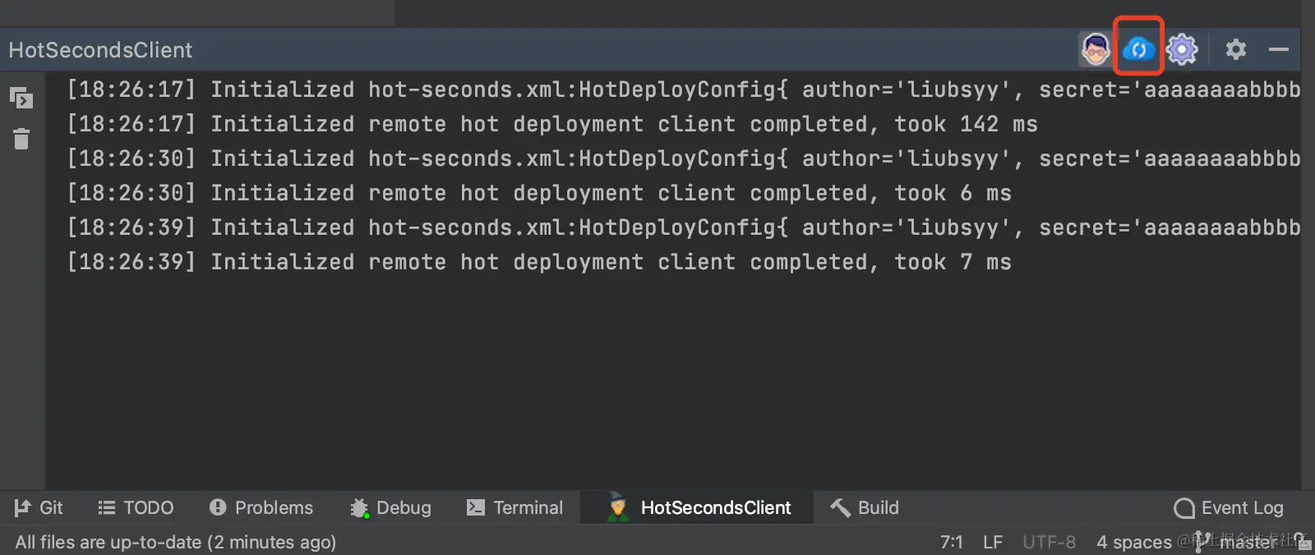Toggle the Problems tool window
This screenshot has height=555, width=1315.
pyautogui.click(x=261, y=507)
